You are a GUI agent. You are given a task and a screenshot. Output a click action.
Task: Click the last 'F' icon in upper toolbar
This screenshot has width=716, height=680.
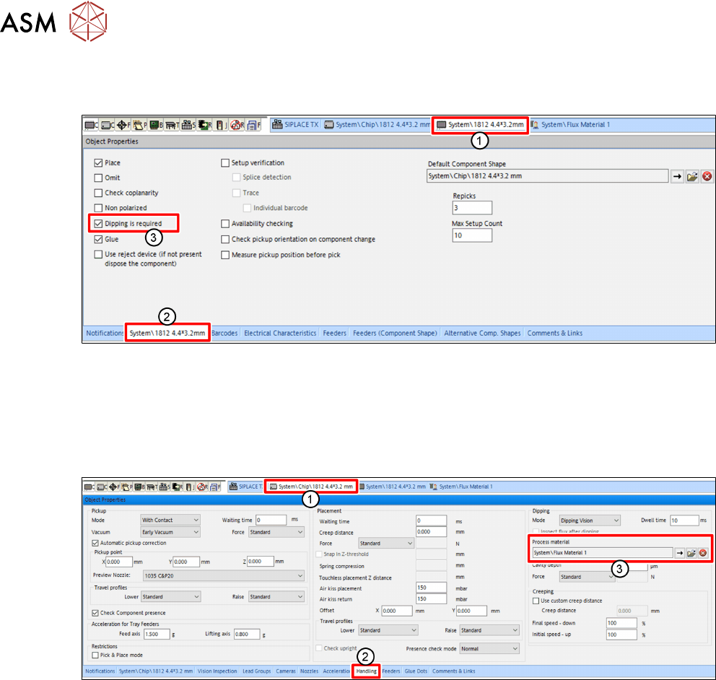pos(253,125)
